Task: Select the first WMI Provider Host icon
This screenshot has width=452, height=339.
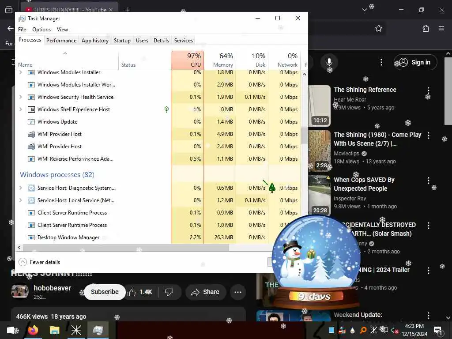Action: point(31,134)
